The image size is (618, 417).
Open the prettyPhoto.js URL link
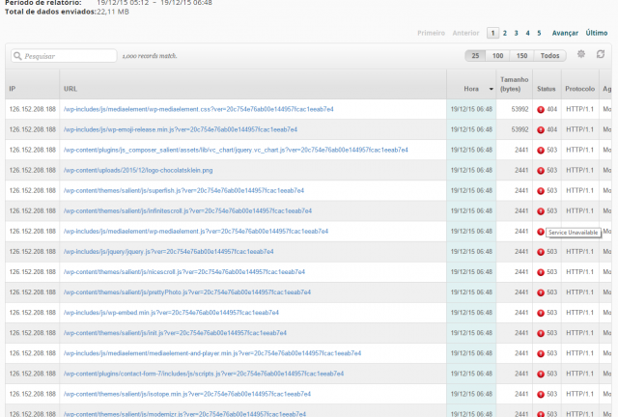(186, 292)
